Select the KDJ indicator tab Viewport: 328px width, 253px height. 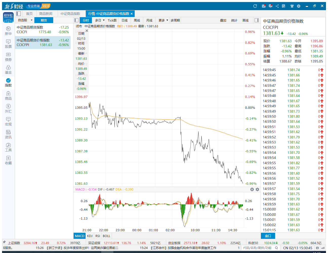tap(90, 236)
